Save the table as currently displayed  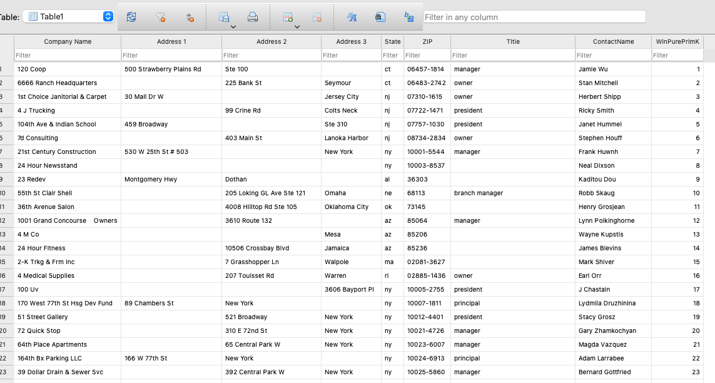pos(223,17)
